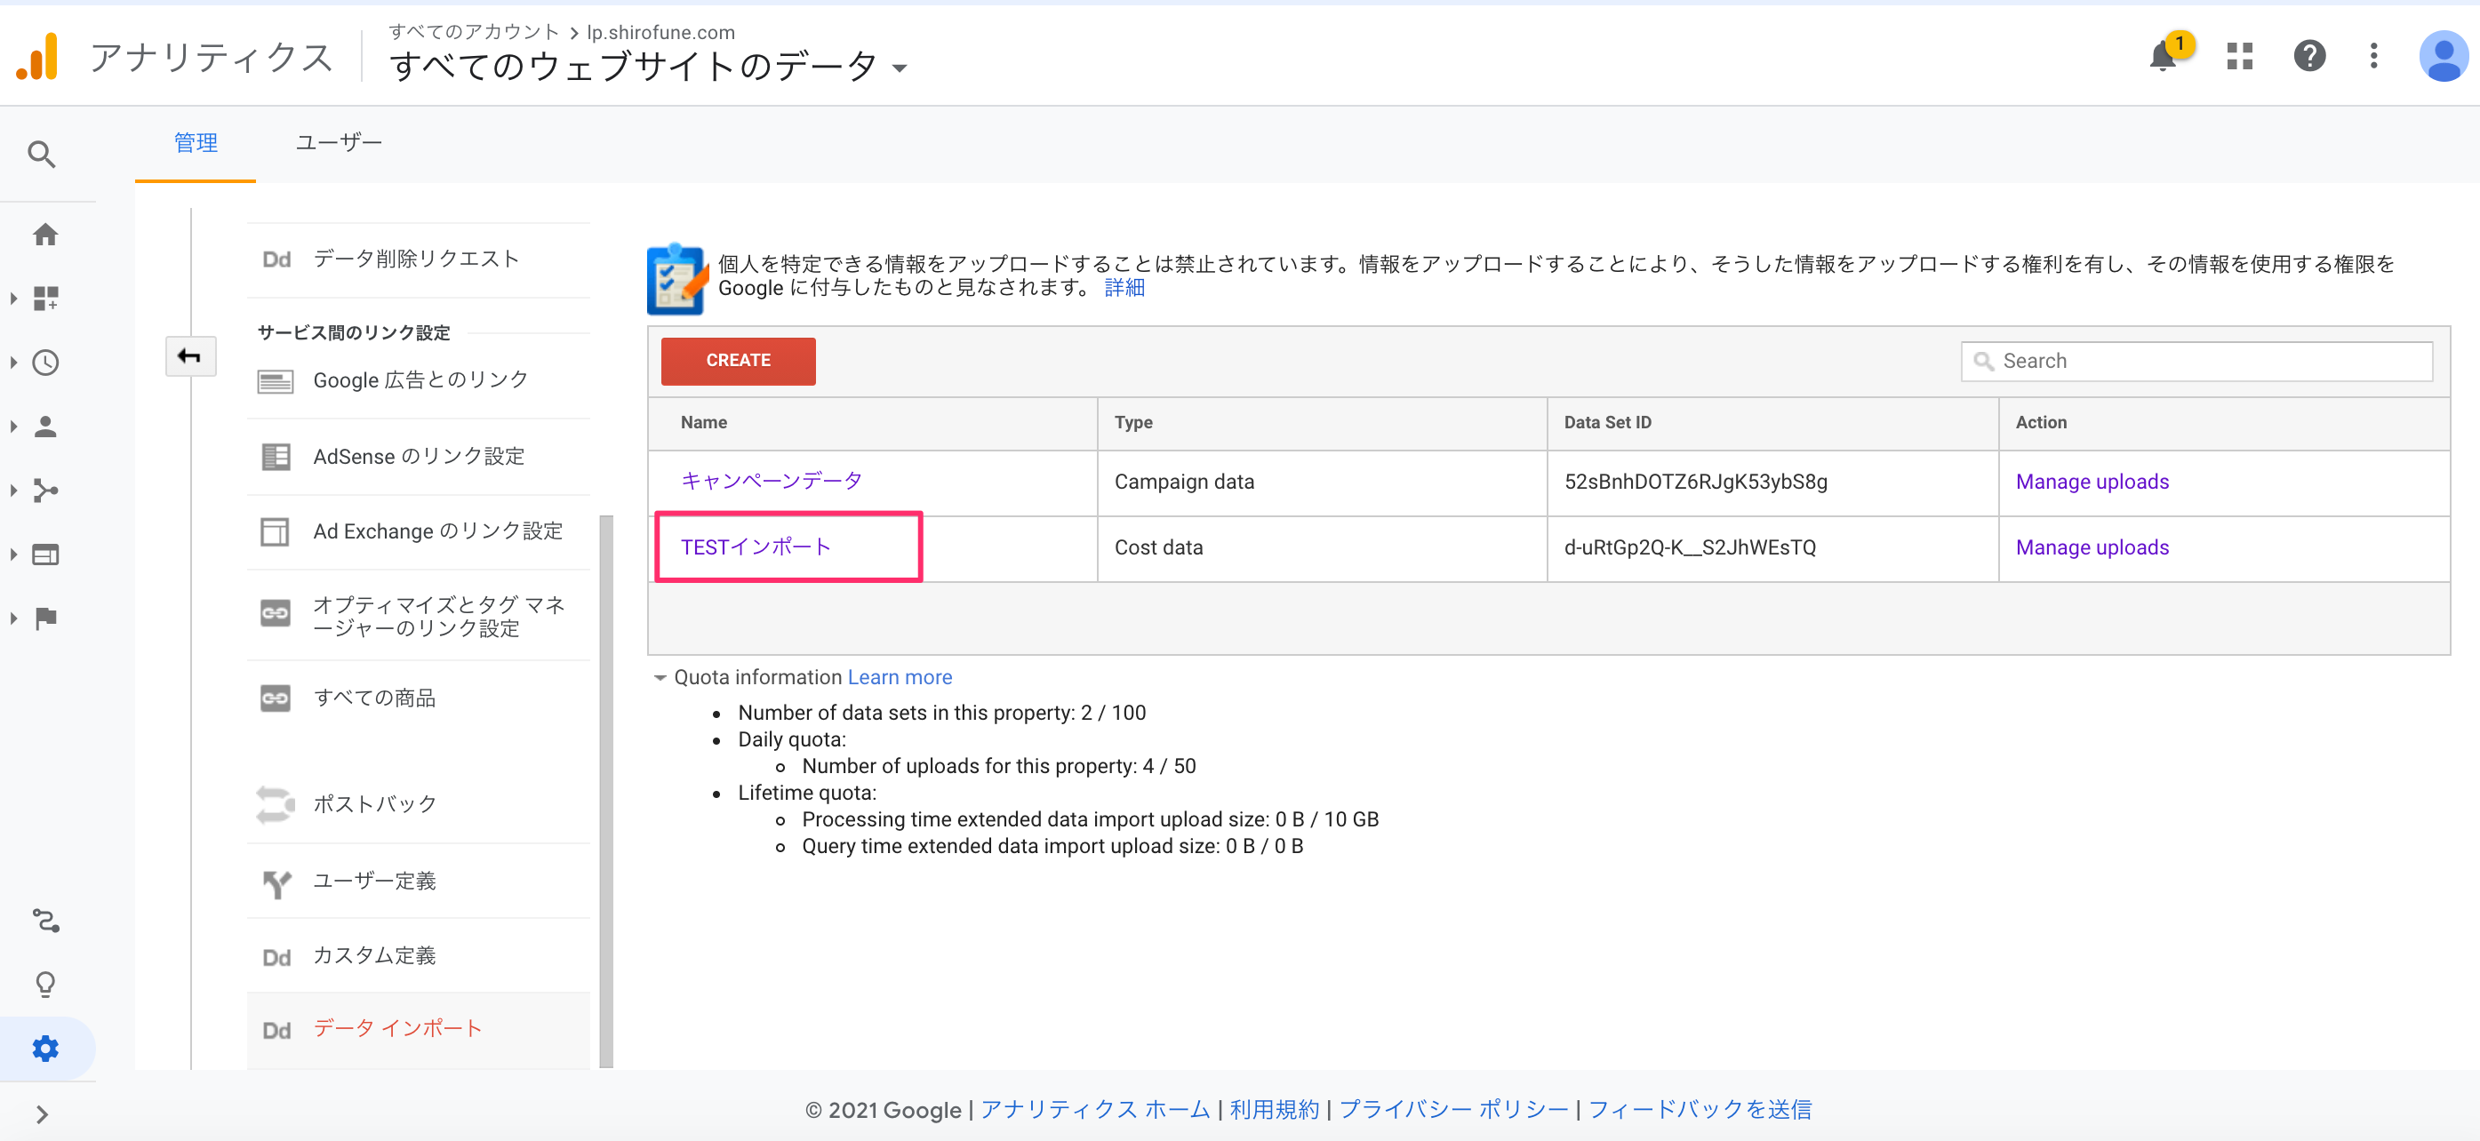Click the back arrow button in admin column
Screen dimensions: 2480x1141
(x=189, y=356)
